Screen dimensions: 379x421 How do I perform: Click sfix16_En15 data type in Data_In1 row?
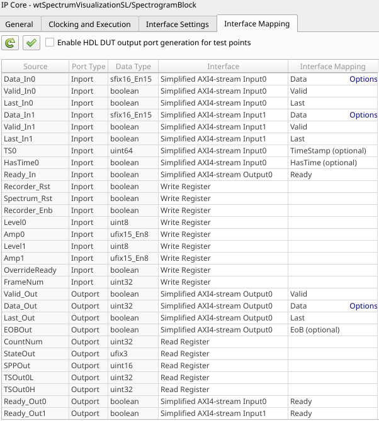[133, 115]
